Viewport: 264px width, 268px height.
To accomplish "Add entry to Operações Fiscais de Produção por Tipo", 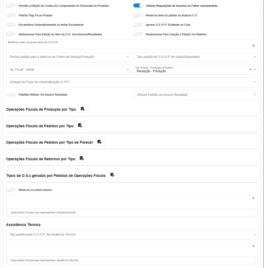I will click(x=82, y=109).
